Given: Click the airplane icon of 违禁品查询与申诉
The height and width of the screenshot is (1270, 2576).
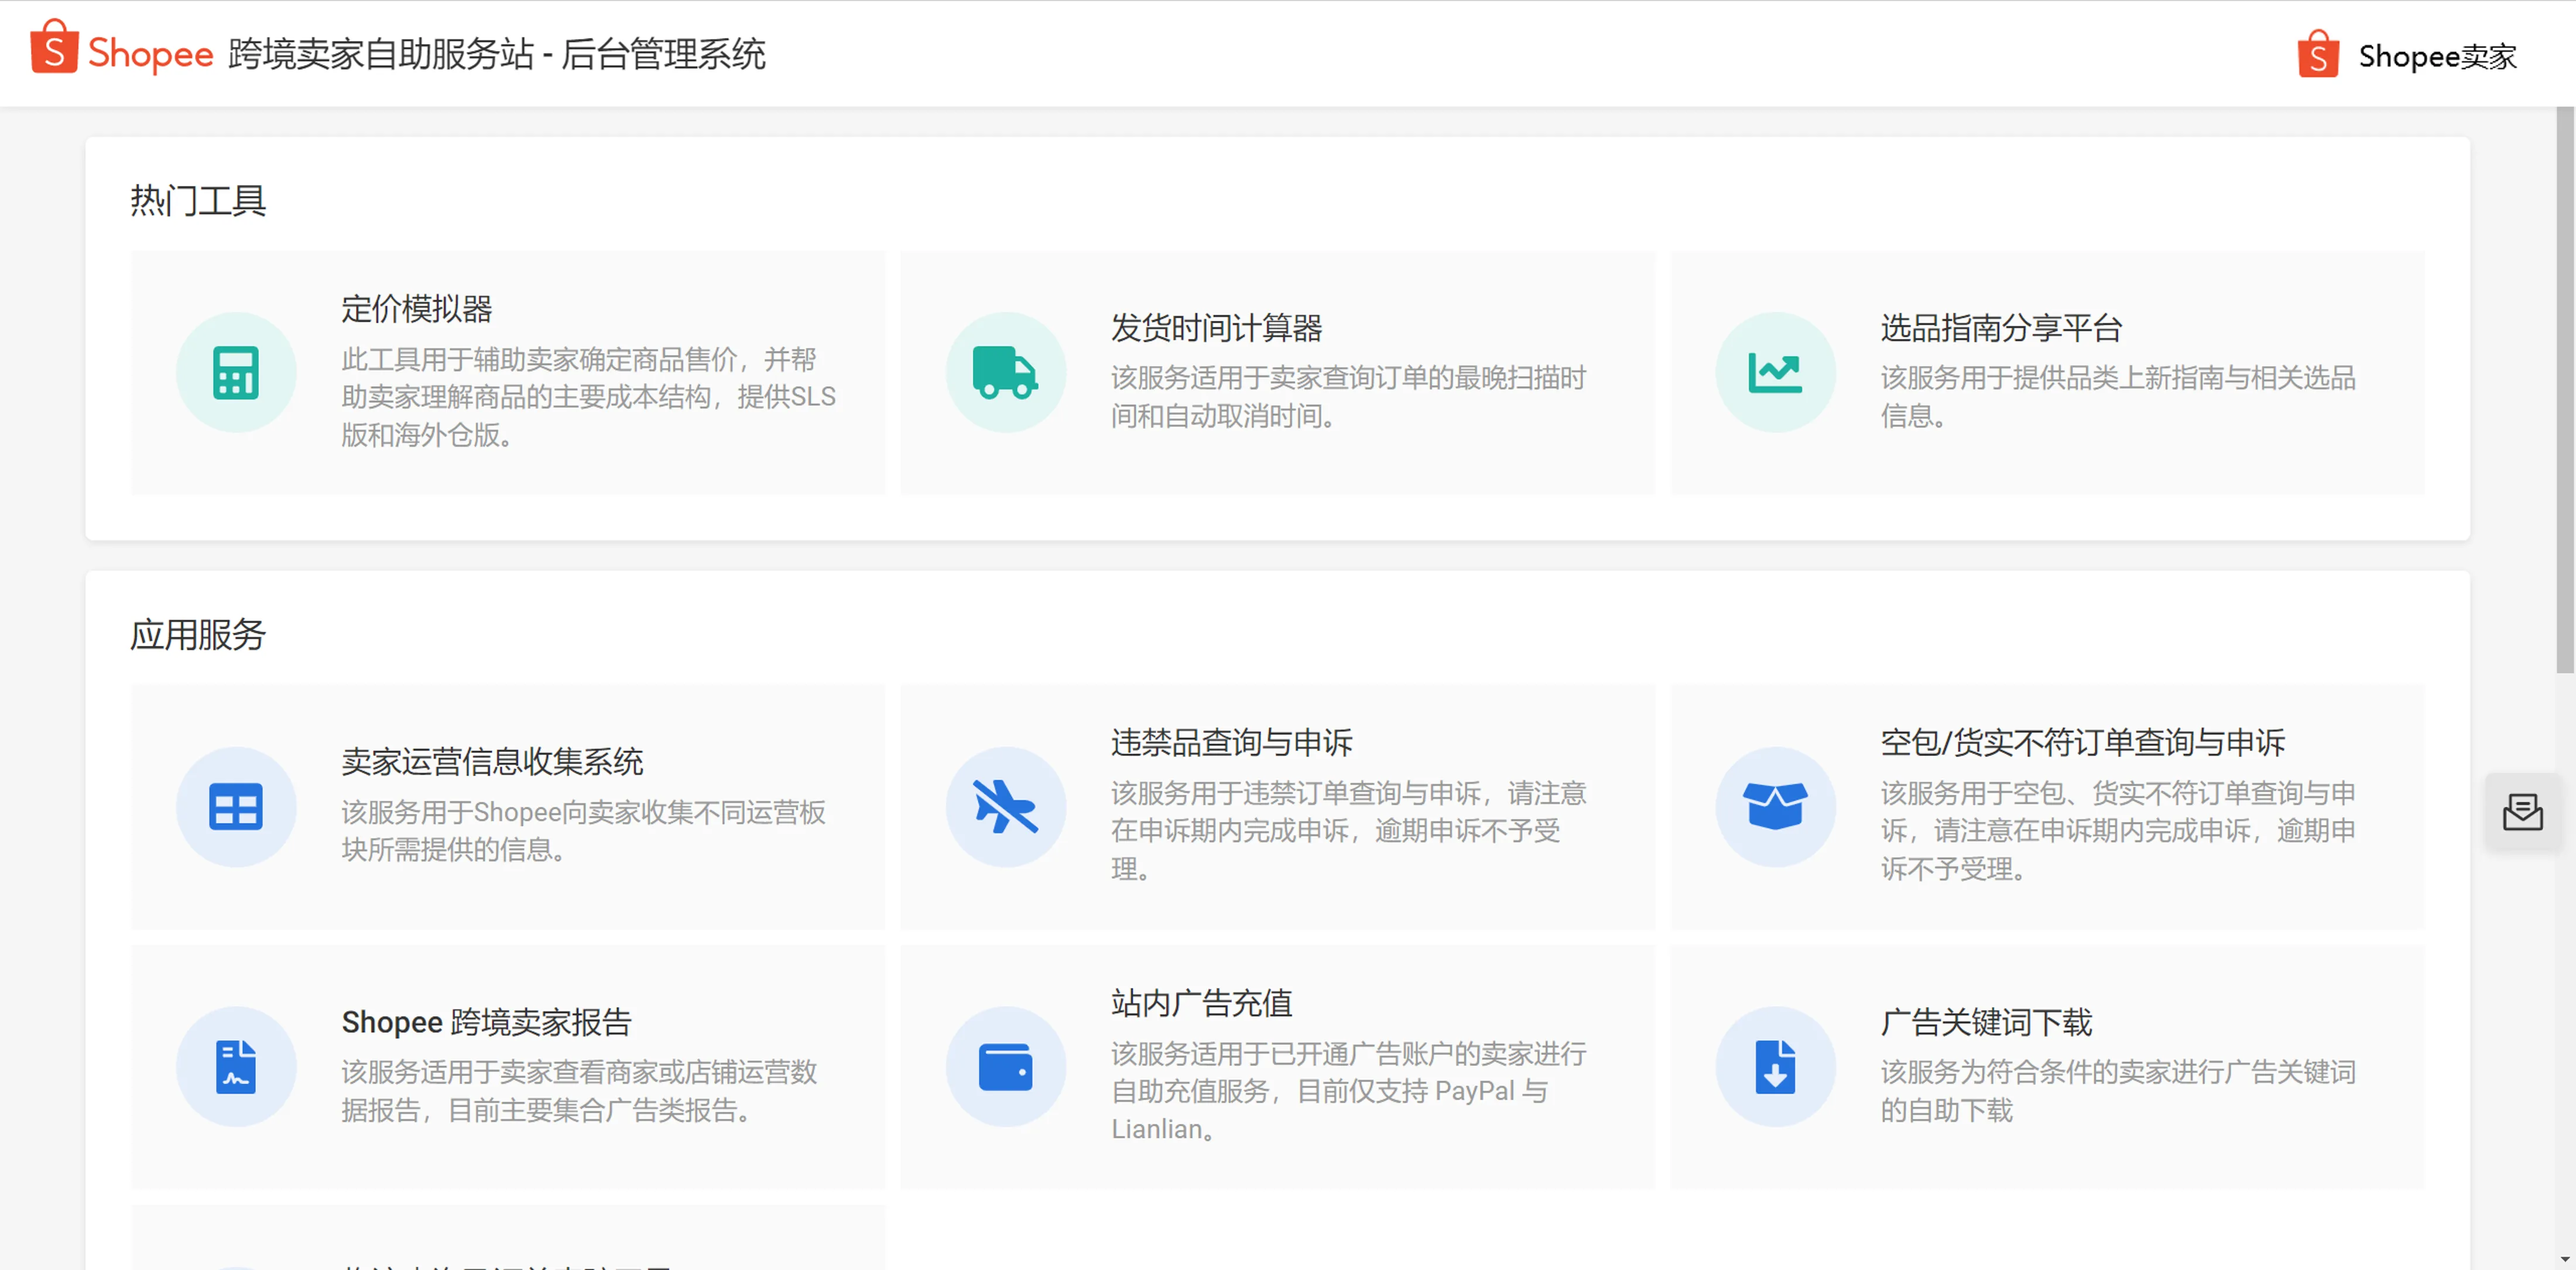Looking at the screenshot, I should [1005, 807].
